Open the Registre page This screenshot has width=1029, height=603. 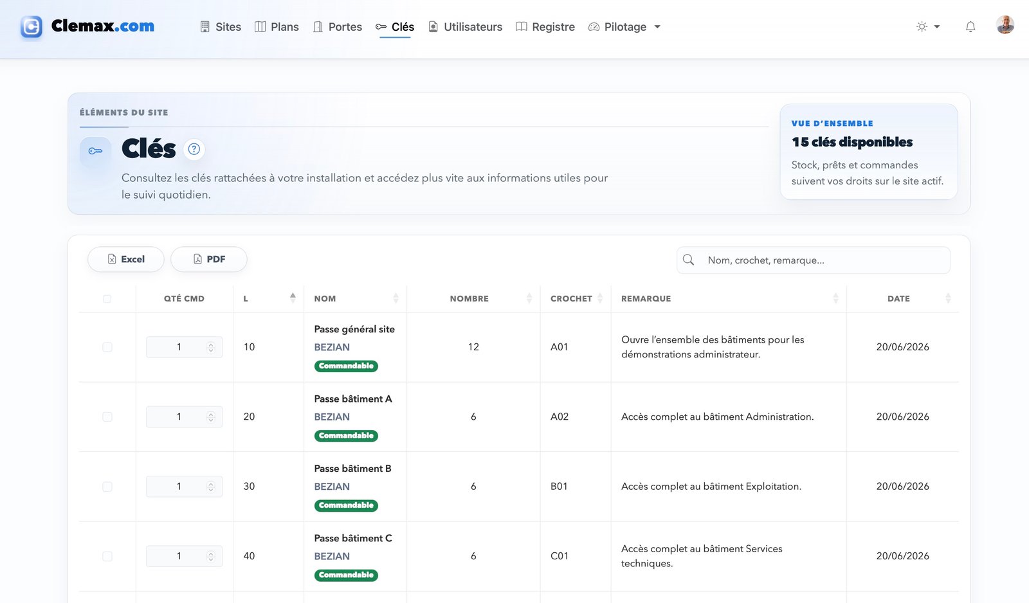545,27
